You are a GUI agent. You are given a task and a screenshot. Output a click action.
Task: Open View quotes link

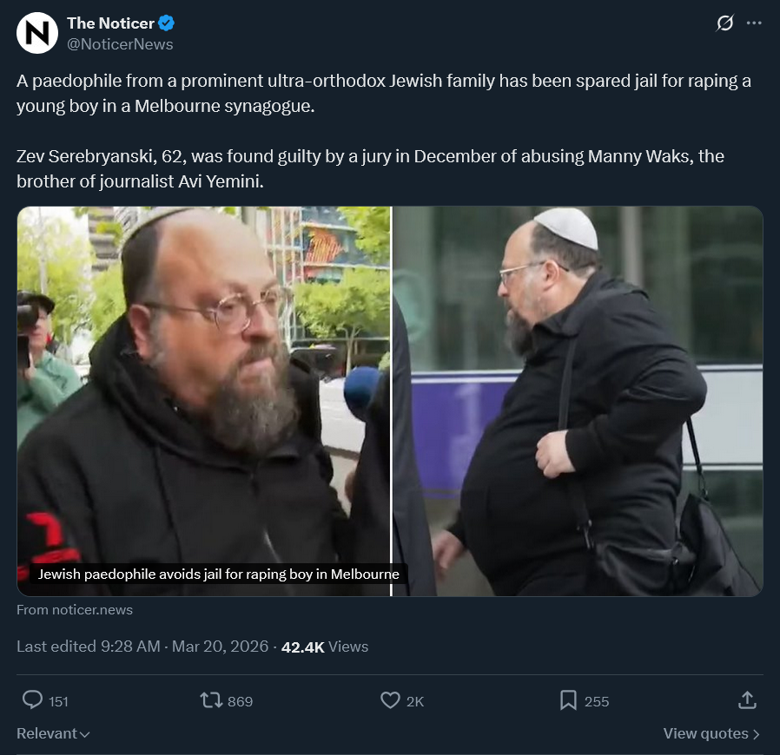point(711,733)
